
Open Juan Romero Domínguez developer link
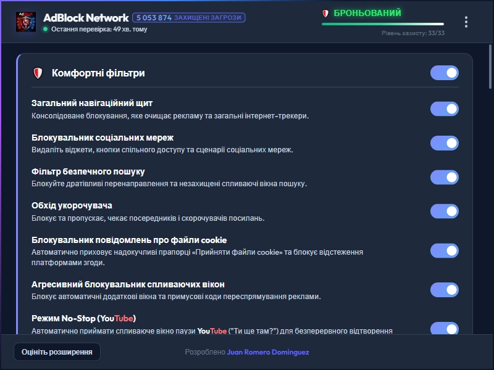coord(268,352)
